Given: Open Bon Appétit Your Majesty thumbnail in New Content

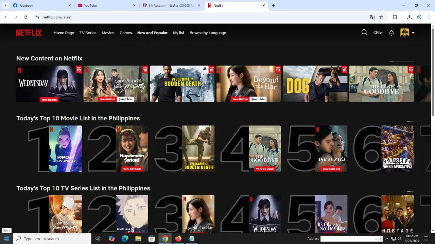Looking at the screenshot, I should (116, 84).
